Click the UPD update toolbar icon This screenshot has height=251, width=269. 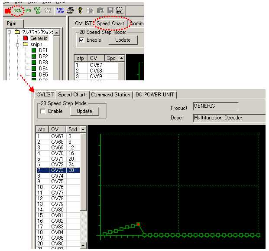click(x=27, y=9)
